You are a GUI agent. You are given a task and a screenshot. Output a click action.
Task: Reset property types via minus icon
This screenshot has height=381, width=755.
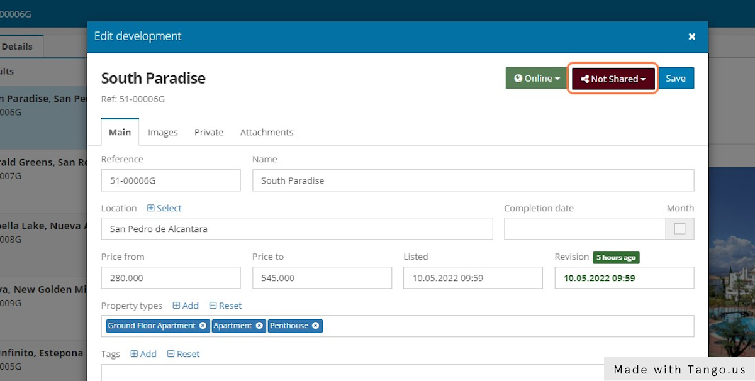(213, 306)
